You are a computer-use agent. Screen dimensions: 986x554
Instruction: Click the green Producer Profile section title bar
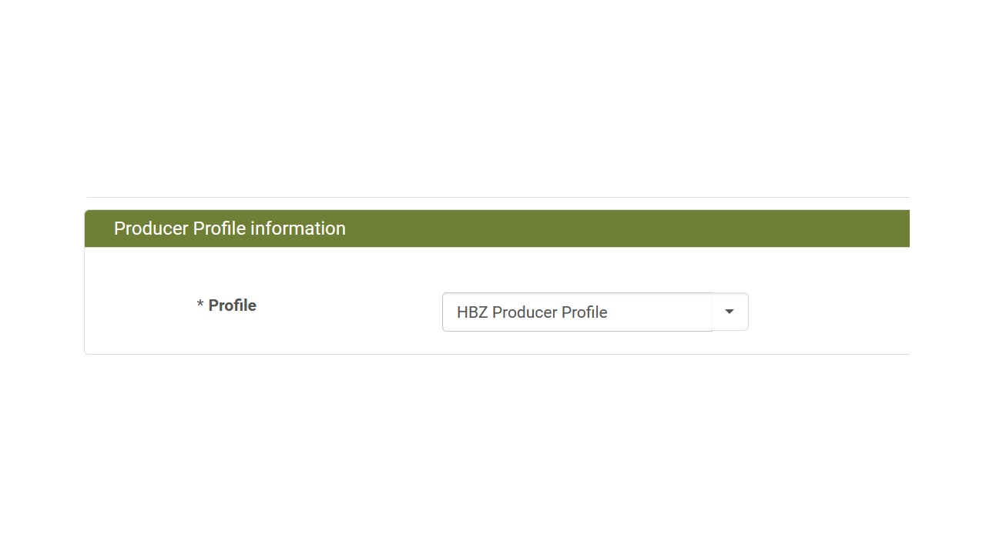(x=496, y=229)
